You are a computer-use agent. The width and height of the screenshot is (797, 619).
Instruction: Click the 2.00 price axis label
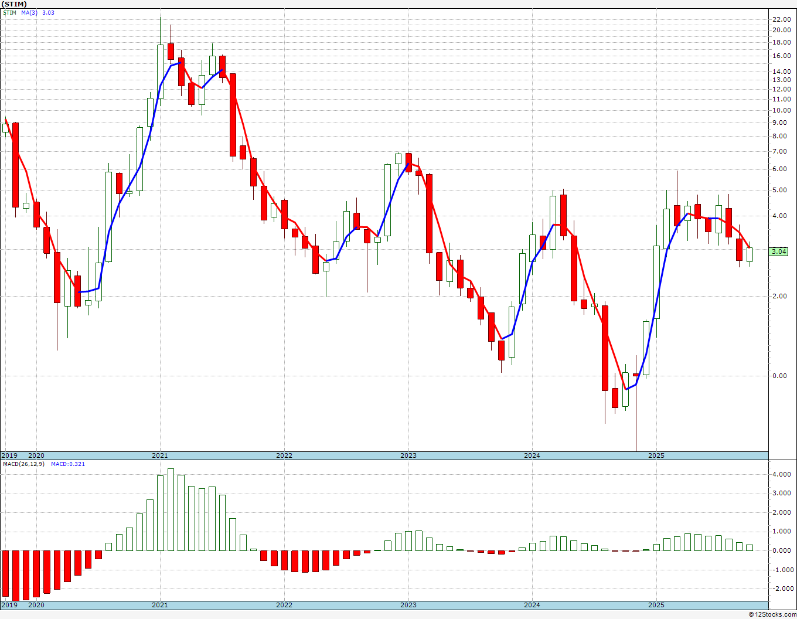(x=779, y=296)
